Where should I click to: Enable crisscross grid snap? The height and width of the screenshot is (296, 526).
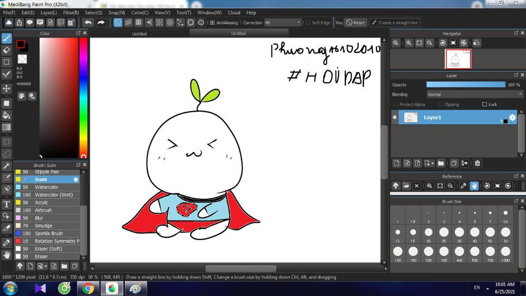(139, 23)
